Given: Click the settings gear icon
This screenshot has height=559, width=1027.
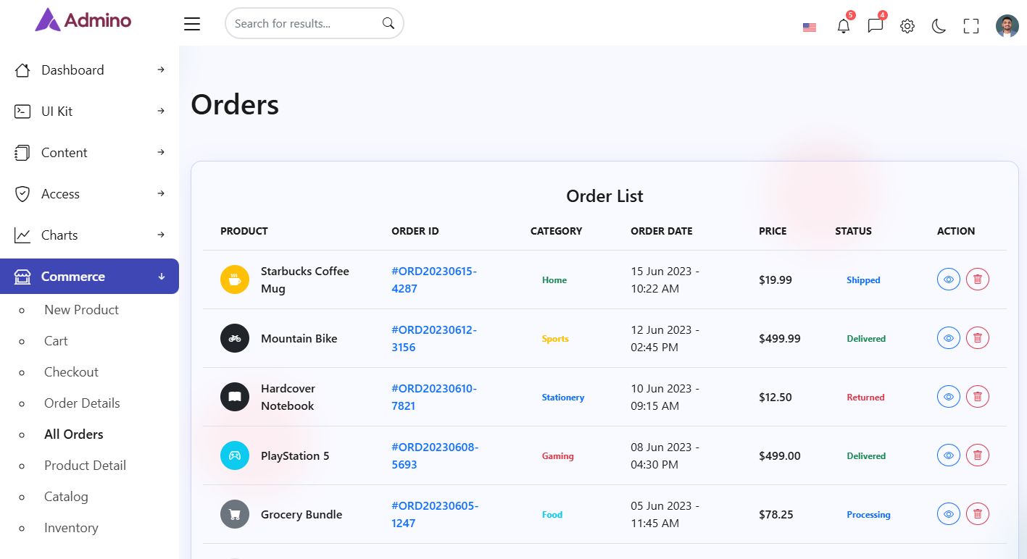Looking at the screenshot, I should (x=907, y=27).
